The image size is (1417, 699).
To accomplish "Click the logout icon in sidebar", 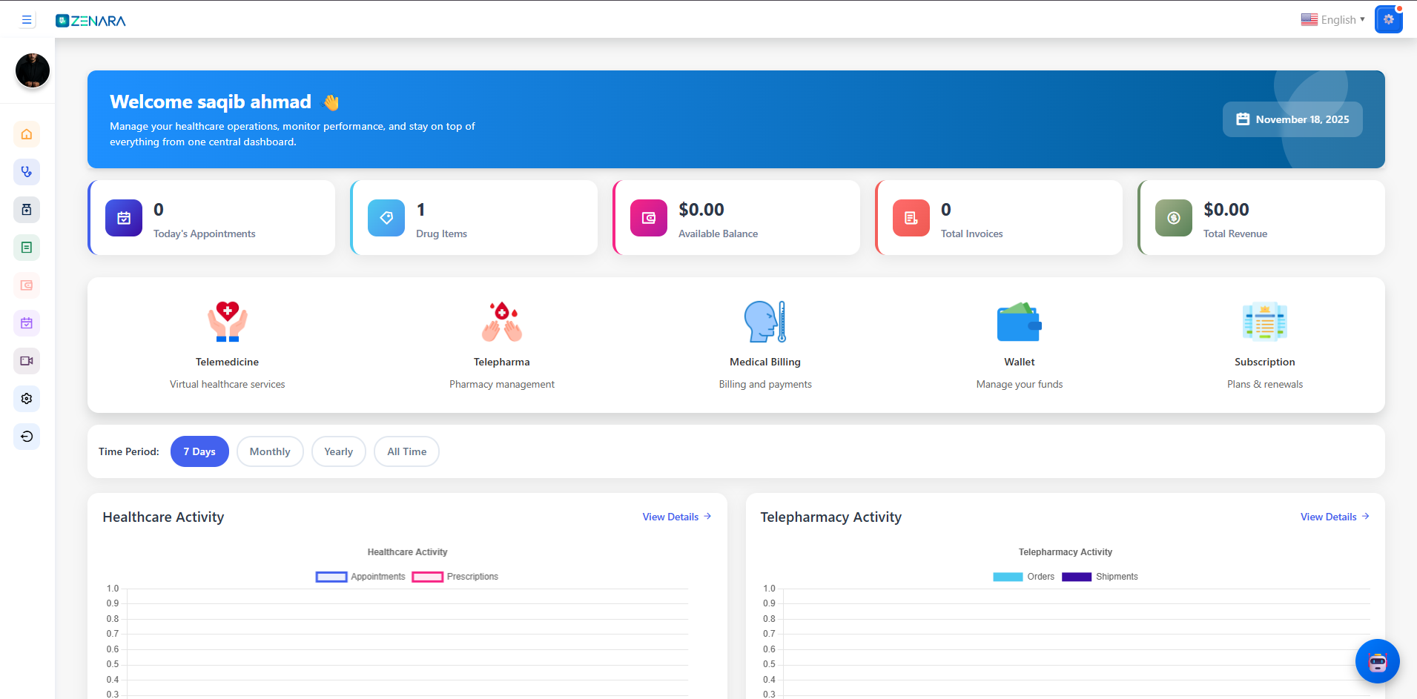I will (27, 437).
